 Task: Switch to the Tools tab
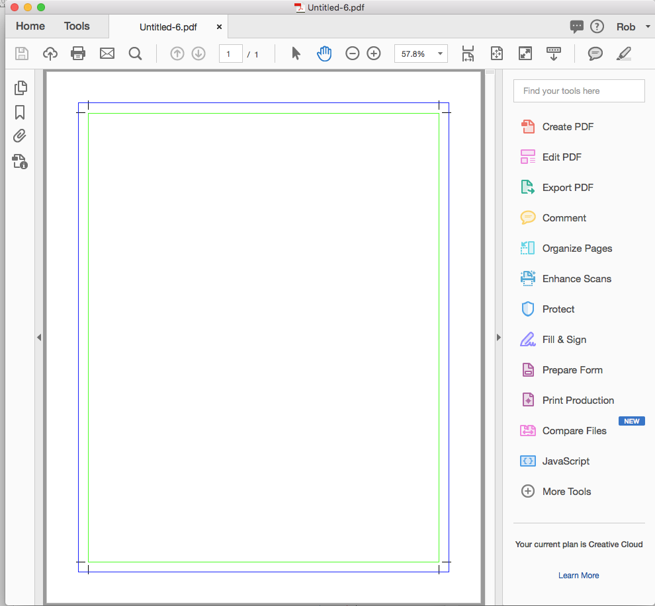click(x=77, y=26)
